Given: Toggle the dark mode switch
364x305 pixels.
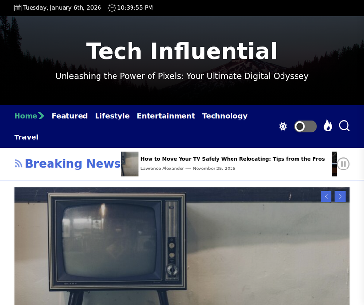Looking at the screenshot, I should click(x=305, y=127).
